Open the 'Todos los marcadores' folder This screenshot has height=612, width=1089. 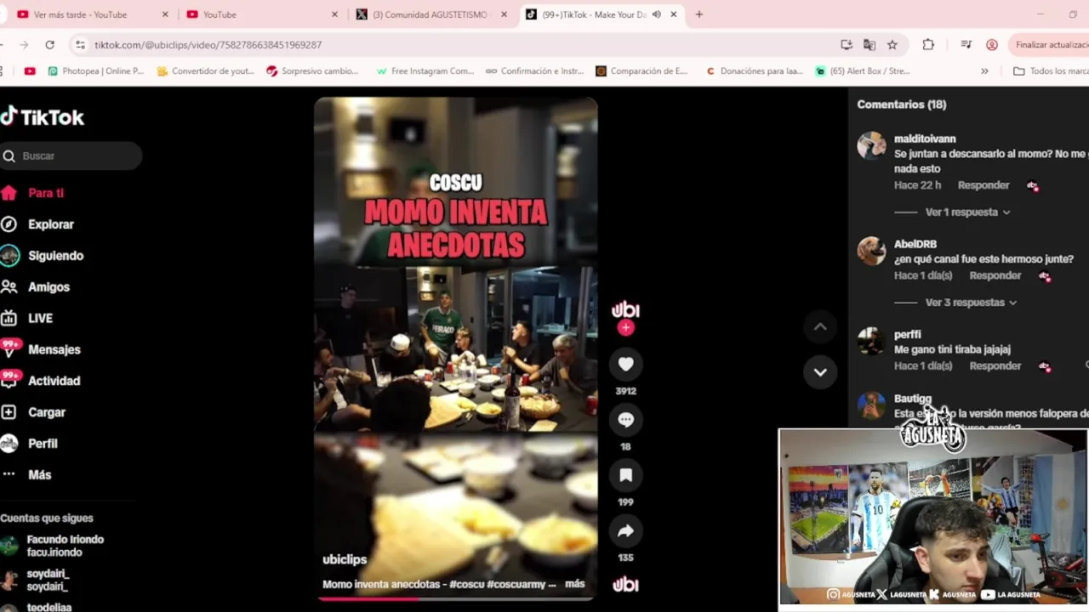(x=1052, y=71)
